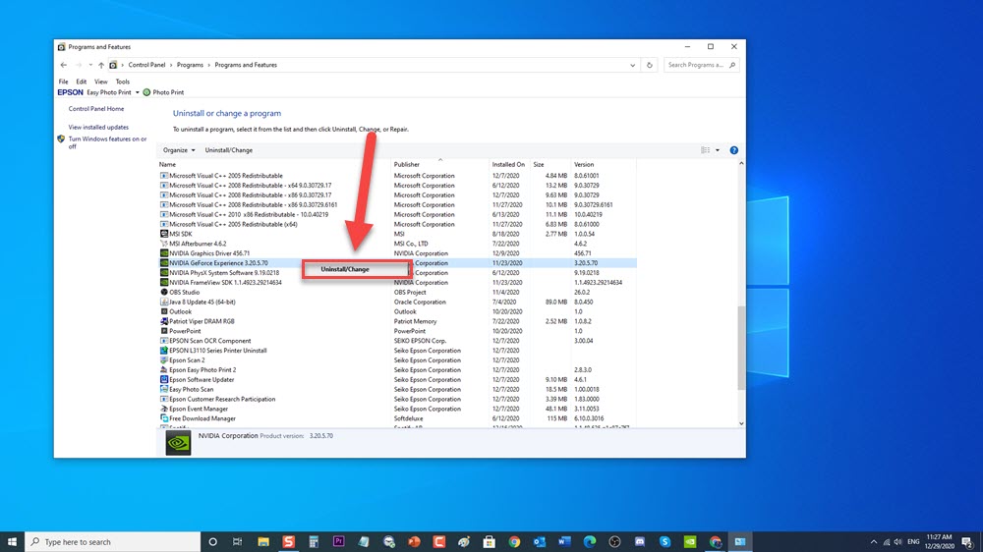This screenshot has width=983, height=552.
Task: Sort by the Installed On column header
Action: click(509, 164)
